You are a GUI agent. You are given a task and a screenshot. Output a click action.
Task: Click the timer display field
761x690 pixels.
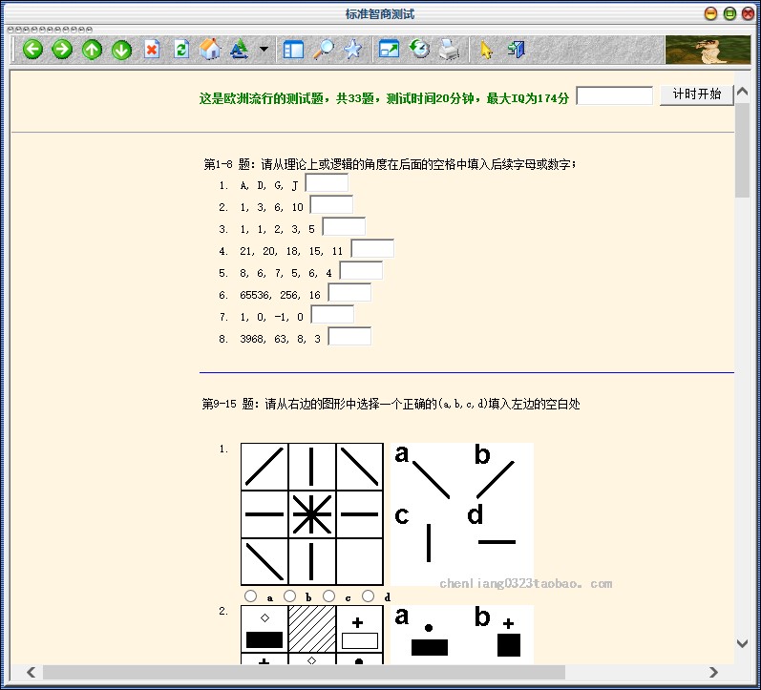[614, 95]
